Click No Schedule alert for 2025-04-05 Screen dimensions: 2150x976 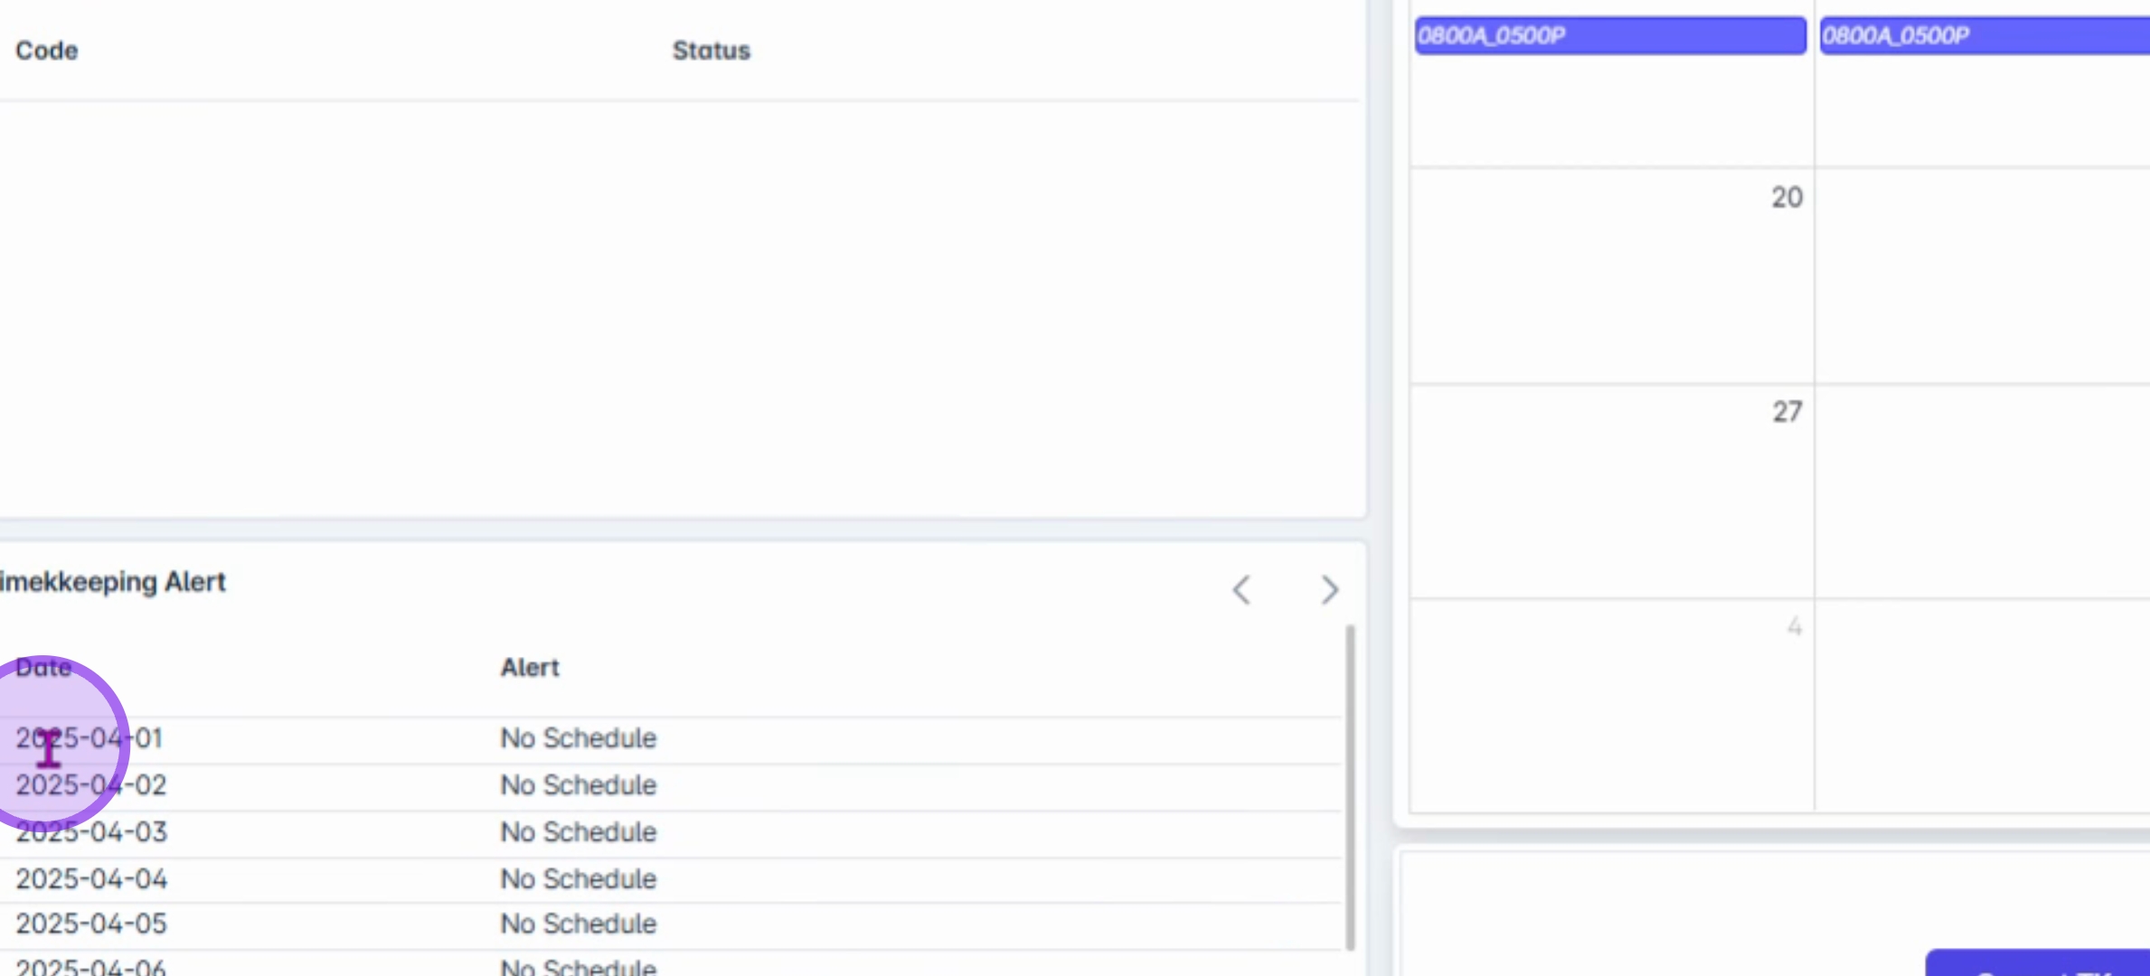(579, 924)
